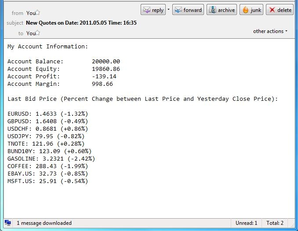
Task: Toggle the star beside the to recipient You
Action: [38, 33]
